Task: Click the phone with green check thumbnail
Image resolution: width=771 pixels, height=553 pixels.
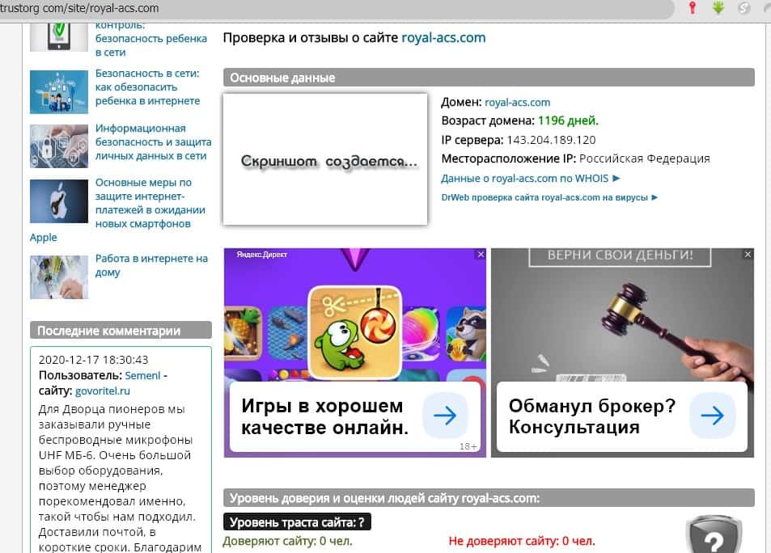Action: 58,37
